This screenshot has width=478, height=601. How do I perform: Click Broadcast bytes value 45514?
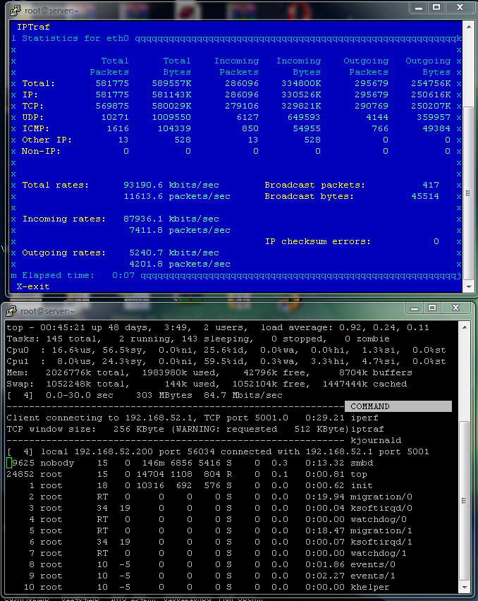pos(425,196)
